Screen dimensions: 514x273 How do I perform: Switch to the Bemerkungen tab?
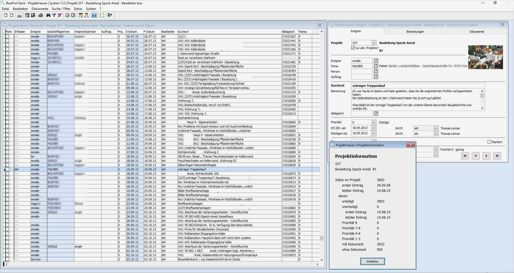[415, 32]
